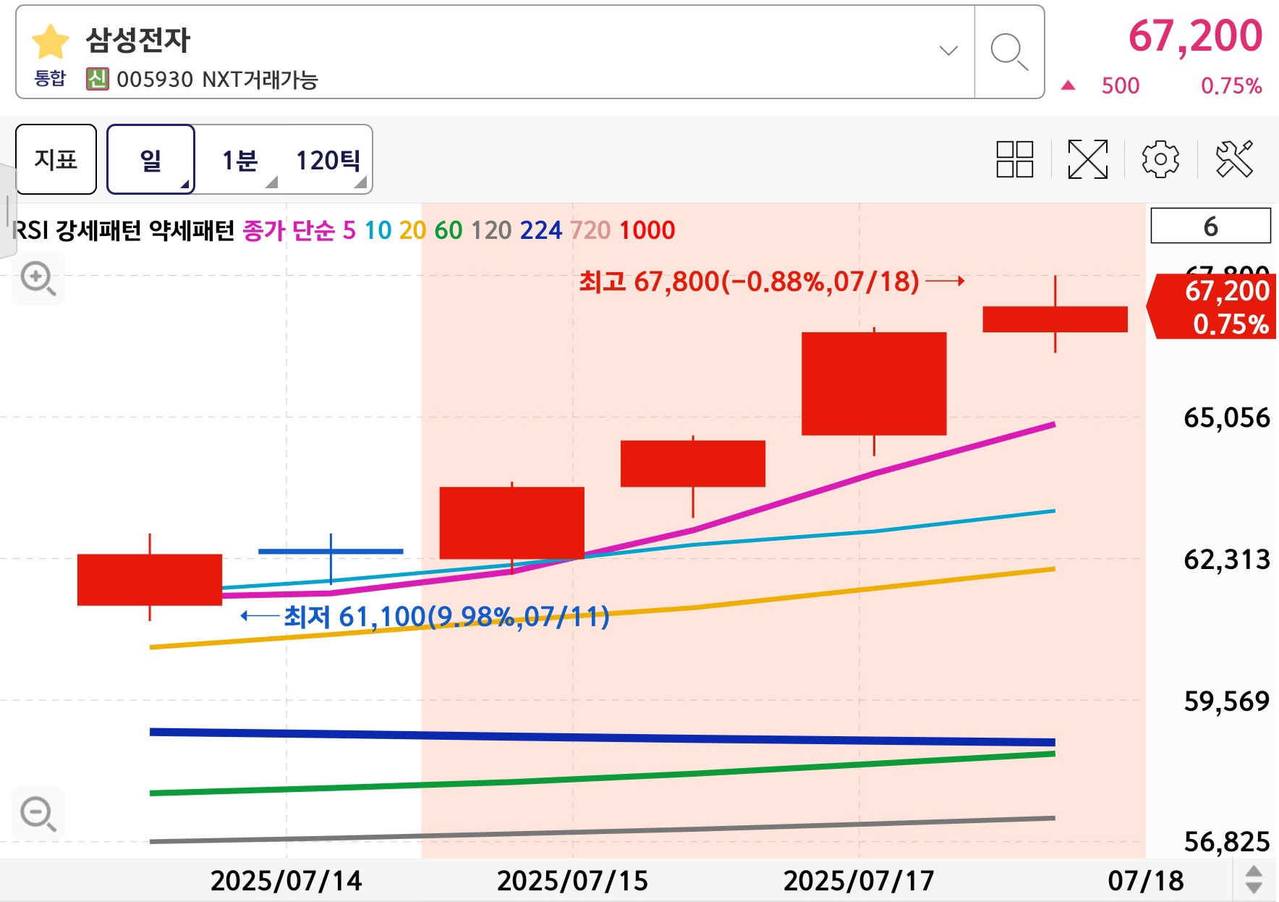Click the 통합 market label
Screen dimensions: 1279x902
(x=50, y=78)
